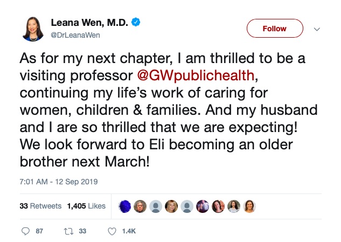Click the older man with glasses avatar
Image resolution: width=341 pixels, height=242 pixels.
point(140,206)
